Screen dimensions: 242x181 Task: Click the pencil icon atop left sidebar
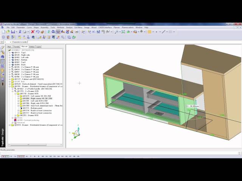click(x=3, y=48)
